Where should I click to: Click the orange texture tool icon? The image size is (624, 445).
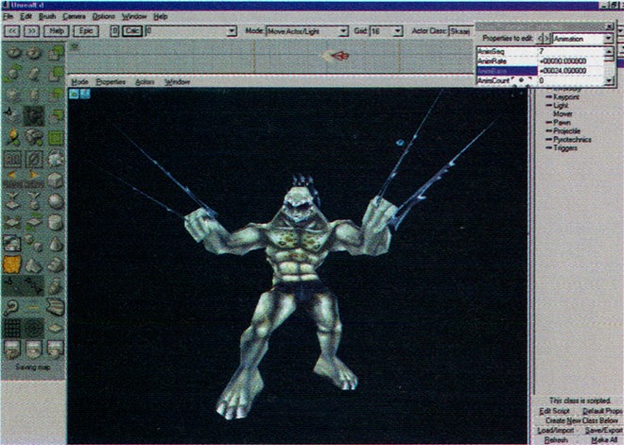[13, 264]
